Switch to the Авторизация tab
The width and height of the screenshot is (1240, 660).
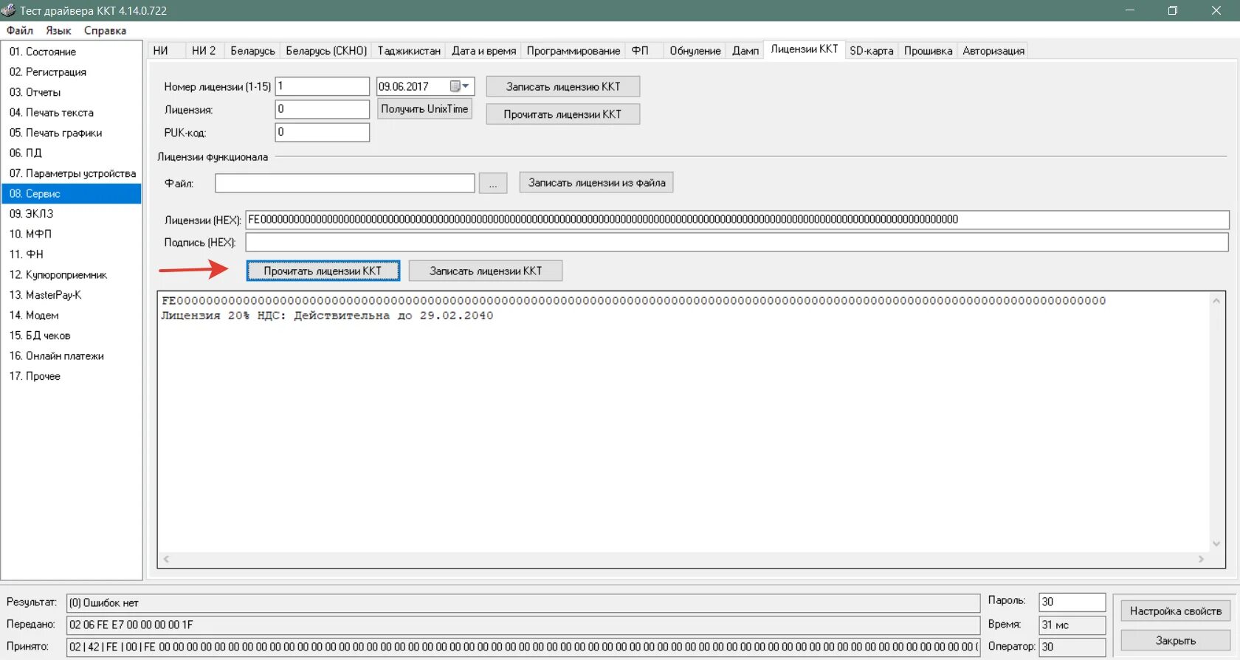[x=993, y=50]
